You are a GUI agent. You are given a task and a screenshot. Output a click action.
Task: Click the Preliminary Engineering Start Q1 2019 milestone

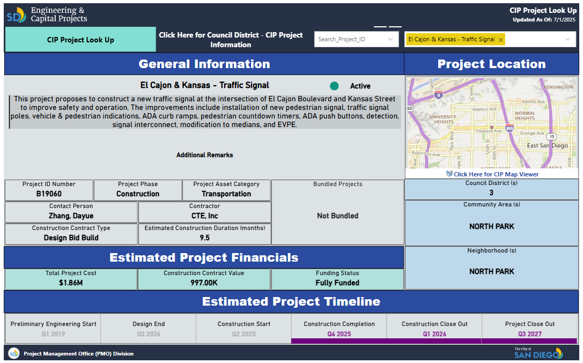tap(53, 329)
